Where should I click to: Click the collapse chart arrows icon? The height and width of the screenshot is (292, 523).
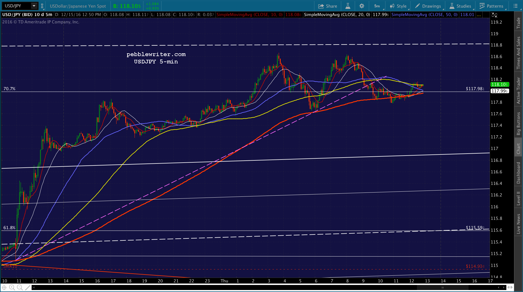tap(494, 15)
